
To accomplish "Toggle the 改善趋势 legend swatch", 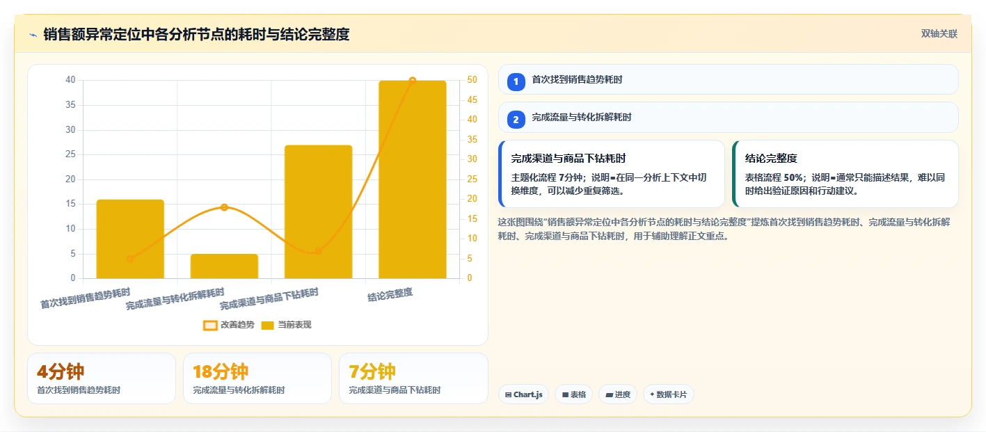I will pyautogui.click(x=210, y=325).
